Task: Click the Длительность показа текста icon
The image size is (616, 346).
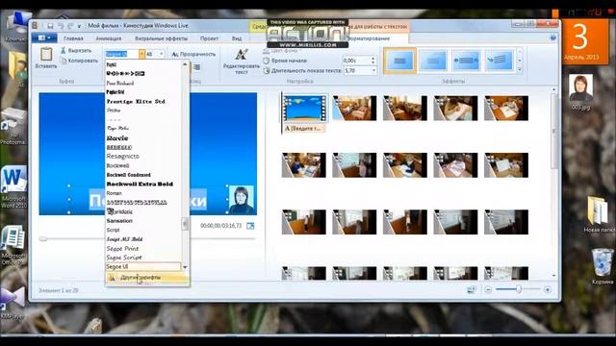Action: [267, 70]
